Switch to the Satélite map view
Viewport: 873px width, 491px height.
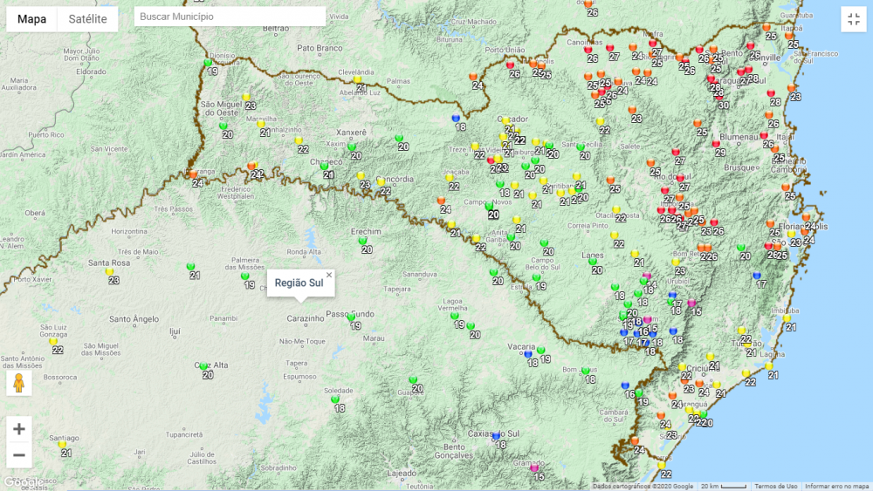[87, 19]
